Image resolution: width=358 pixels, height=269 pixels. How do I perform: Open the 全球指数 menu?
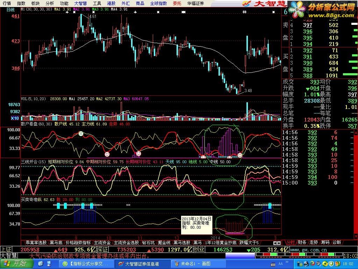[x=158, y=3]
